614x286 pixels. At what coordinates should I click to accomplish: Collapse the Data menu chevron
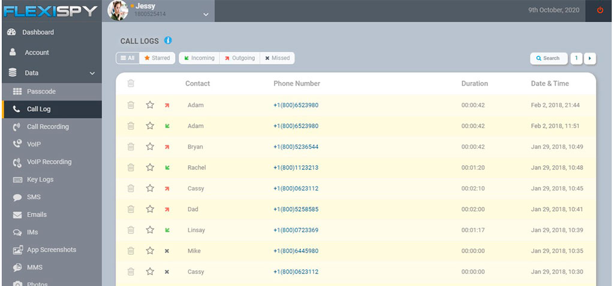coord(92,73)
